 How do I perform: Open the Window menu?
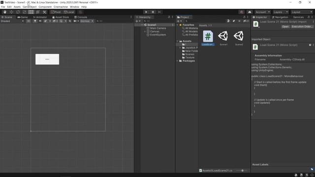[x=74, y=7]
